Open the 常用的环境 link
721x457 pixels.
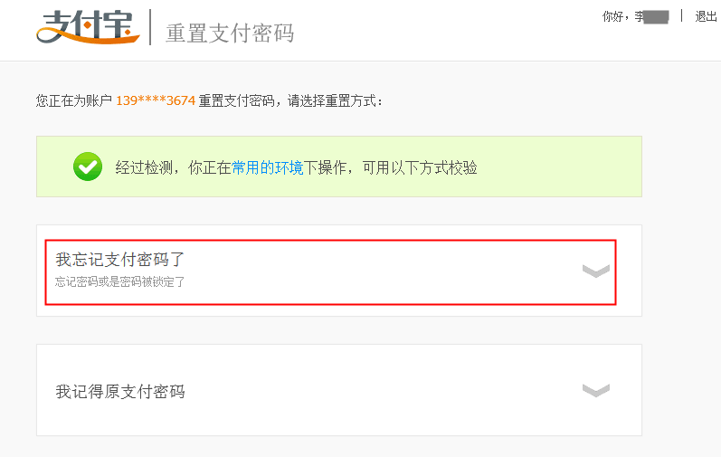pos(267,167)
